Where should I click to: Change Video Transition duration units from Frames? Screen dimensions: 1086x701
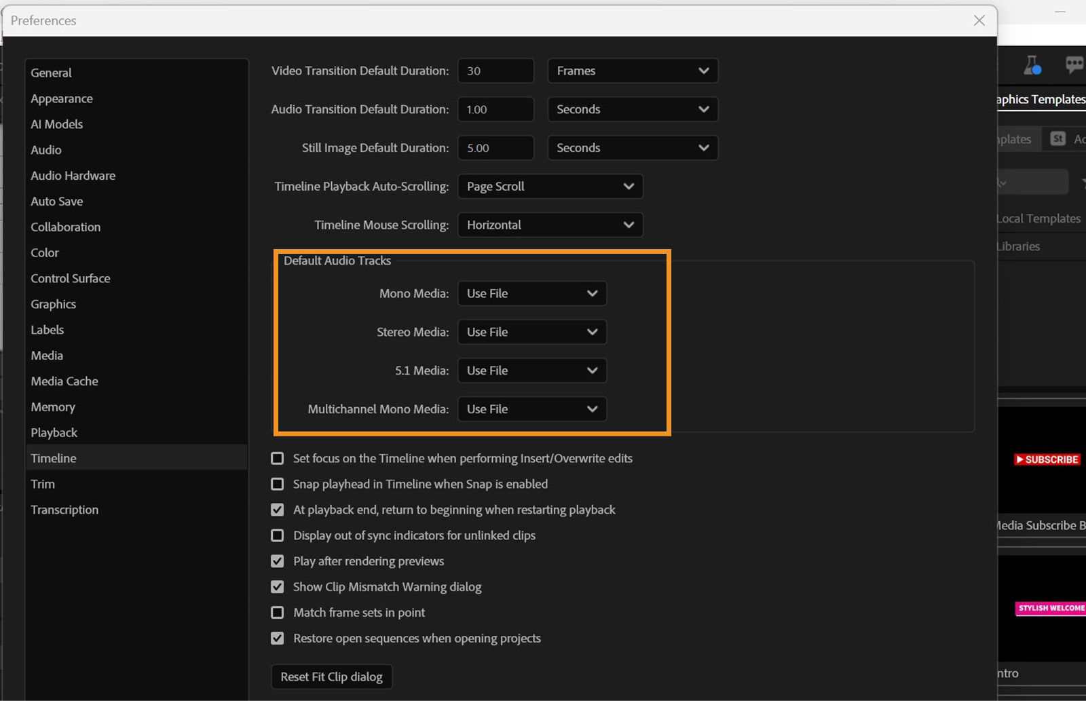point(632,71)
